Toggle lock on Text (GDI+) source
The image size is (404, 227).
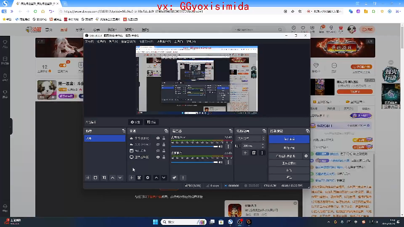(x=164, y=138)
